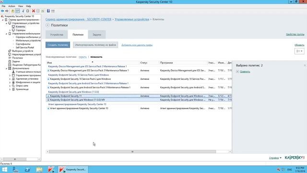Collapse the Политики section header circle
This screenshot has width=307, height=173.
47,25
